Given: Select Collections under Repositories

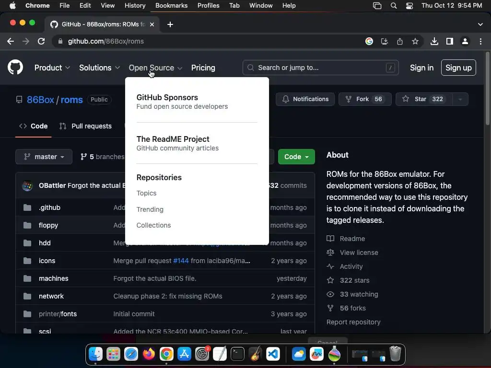Looking at the screenshot, I should (153, 225).
